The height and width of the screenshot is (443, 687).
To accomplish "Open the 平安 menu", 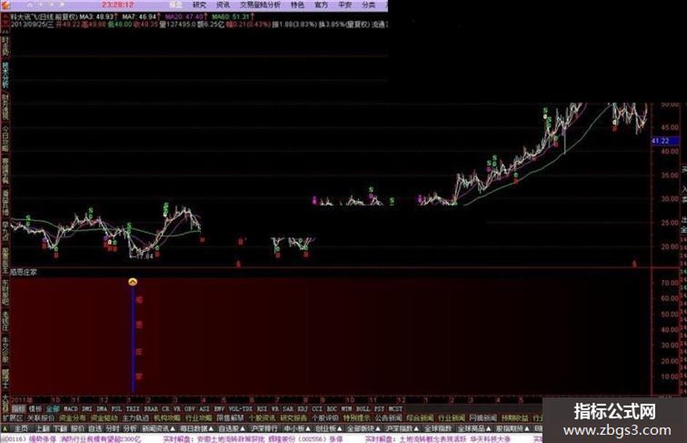I will pos(345,5).
